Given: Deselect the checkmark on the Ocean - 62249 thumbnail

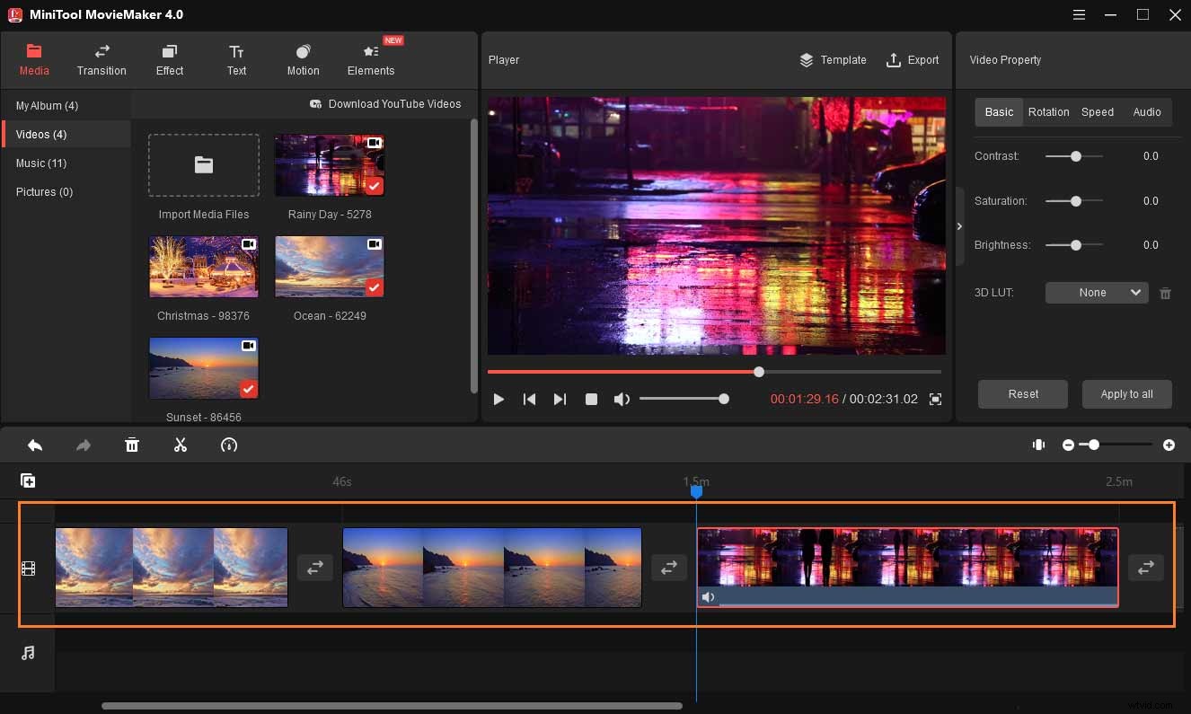Looking at the screenshot, I should (x=373, y=287).
